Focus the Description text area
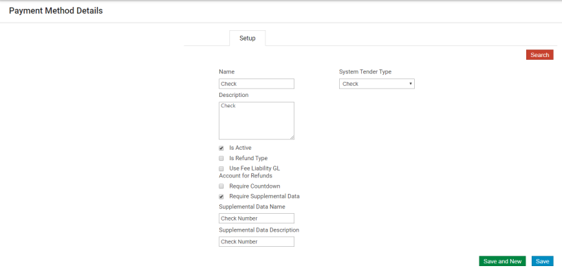This screenshot has height=275, width=562. [256, 120]
